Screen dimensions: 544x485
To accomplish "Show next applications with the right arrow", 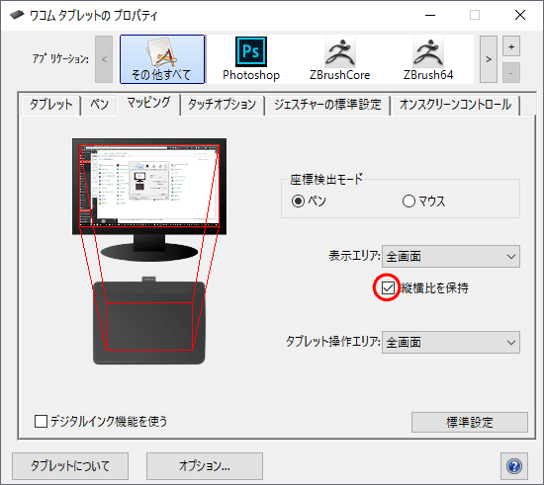I will pyautogui.click(x=489, y=59).
